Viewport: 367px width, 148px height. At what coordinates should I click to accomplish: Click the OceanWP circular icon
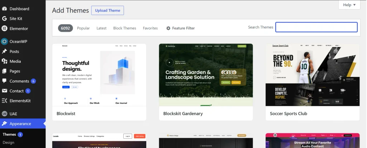pos(4,41)
